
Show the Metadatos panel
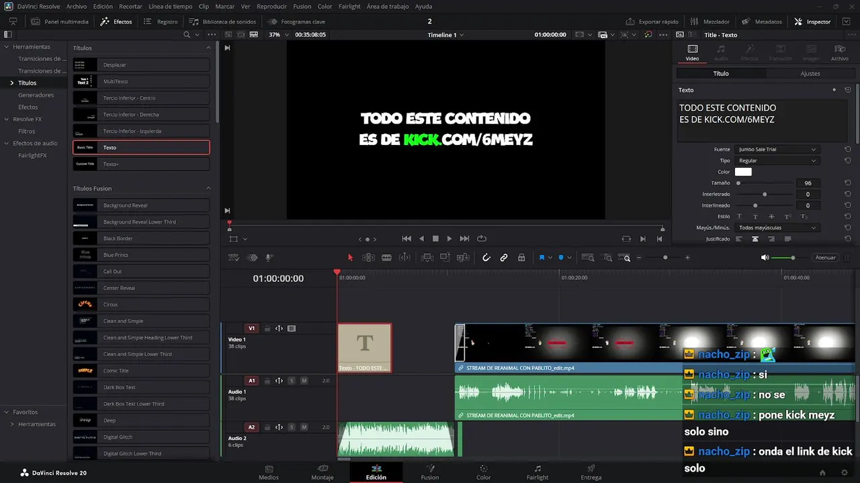tap(762, 21)
